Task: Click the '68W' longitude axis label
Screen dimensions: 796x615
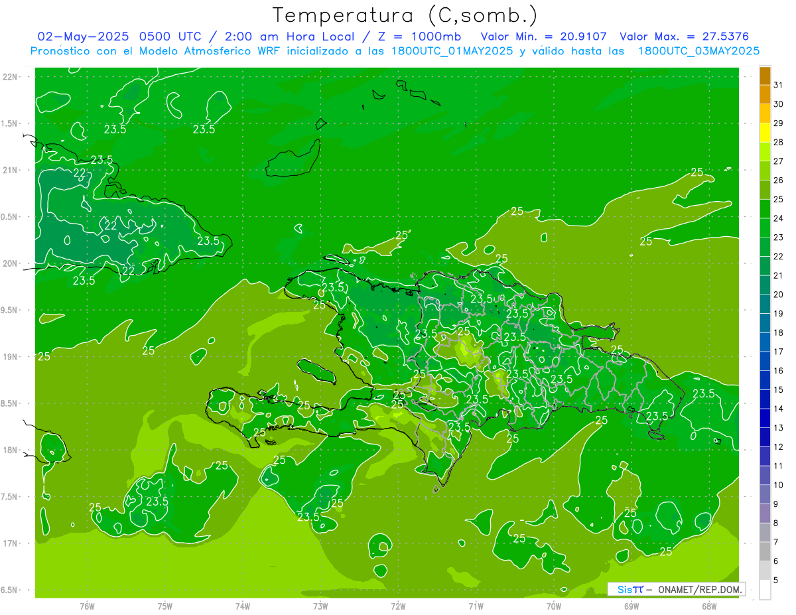Action: click(x=709, y=606)
